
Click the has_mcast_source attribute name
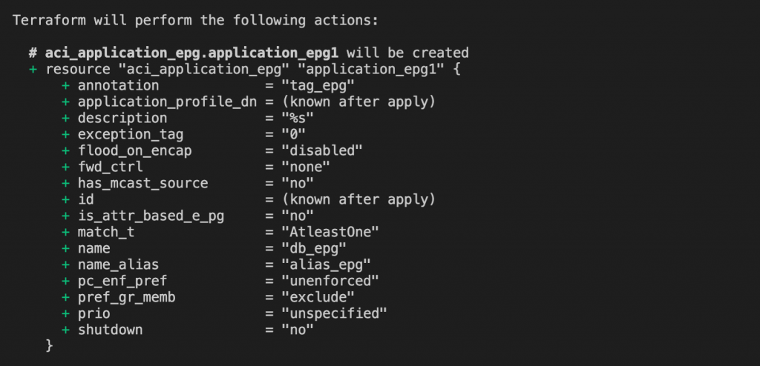142,183
